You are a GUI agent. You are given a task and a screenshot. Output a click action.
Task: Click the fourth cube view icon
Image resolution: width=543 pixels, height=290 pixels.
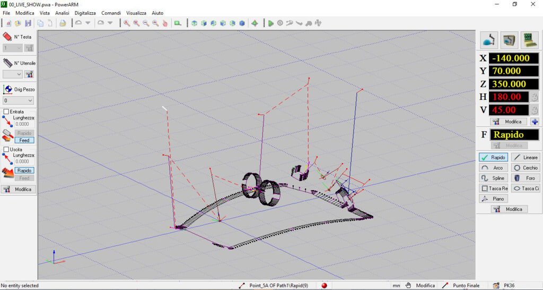coord(223,23)
